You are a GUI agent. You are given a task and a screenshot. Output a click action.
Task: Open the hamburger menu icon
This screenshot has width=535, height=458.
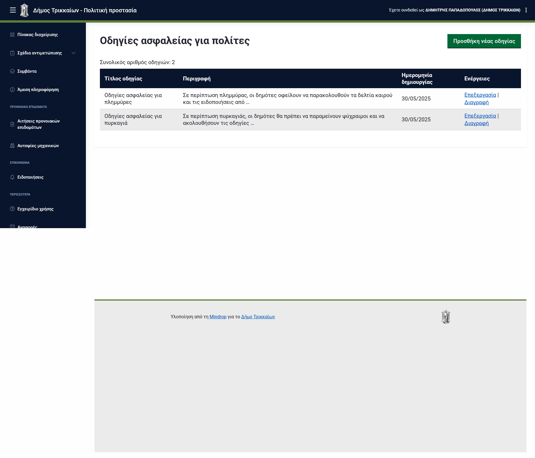tap(13, 10)
